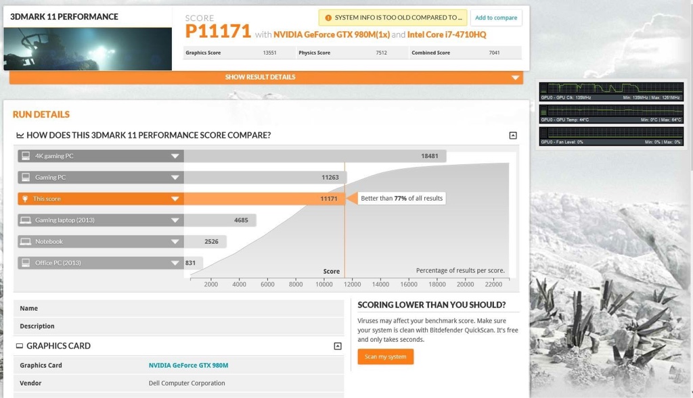The height and width of the screenshot is (398, 693).
Task: Click the Dell Computer Corporation vendor value
Action: click(x=187, y=383)
